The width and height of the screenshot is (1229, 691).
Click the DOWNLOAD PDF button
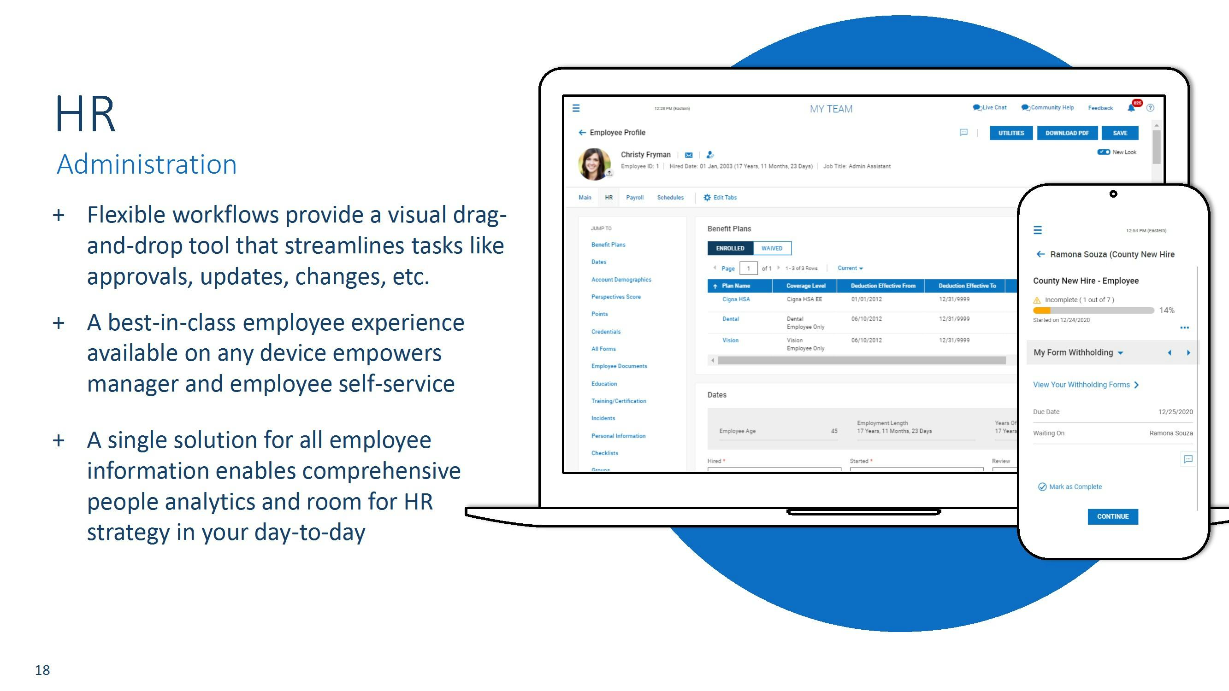pyautogui.click(x=1067, y=133)
